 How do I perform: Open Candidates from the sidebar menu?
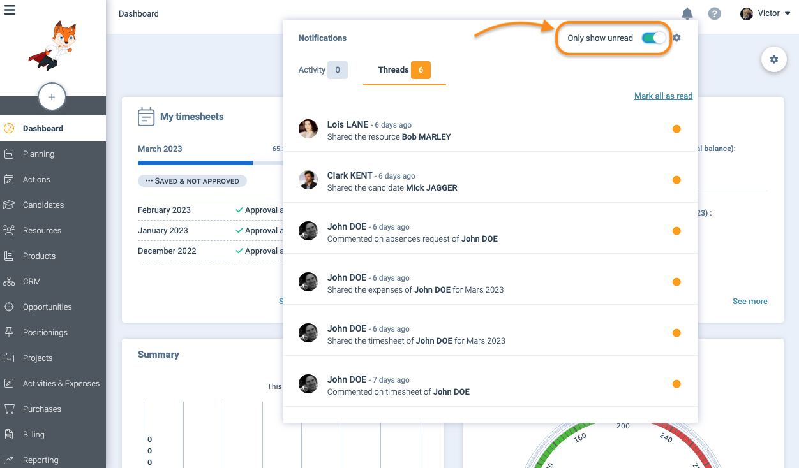(53, 205)
